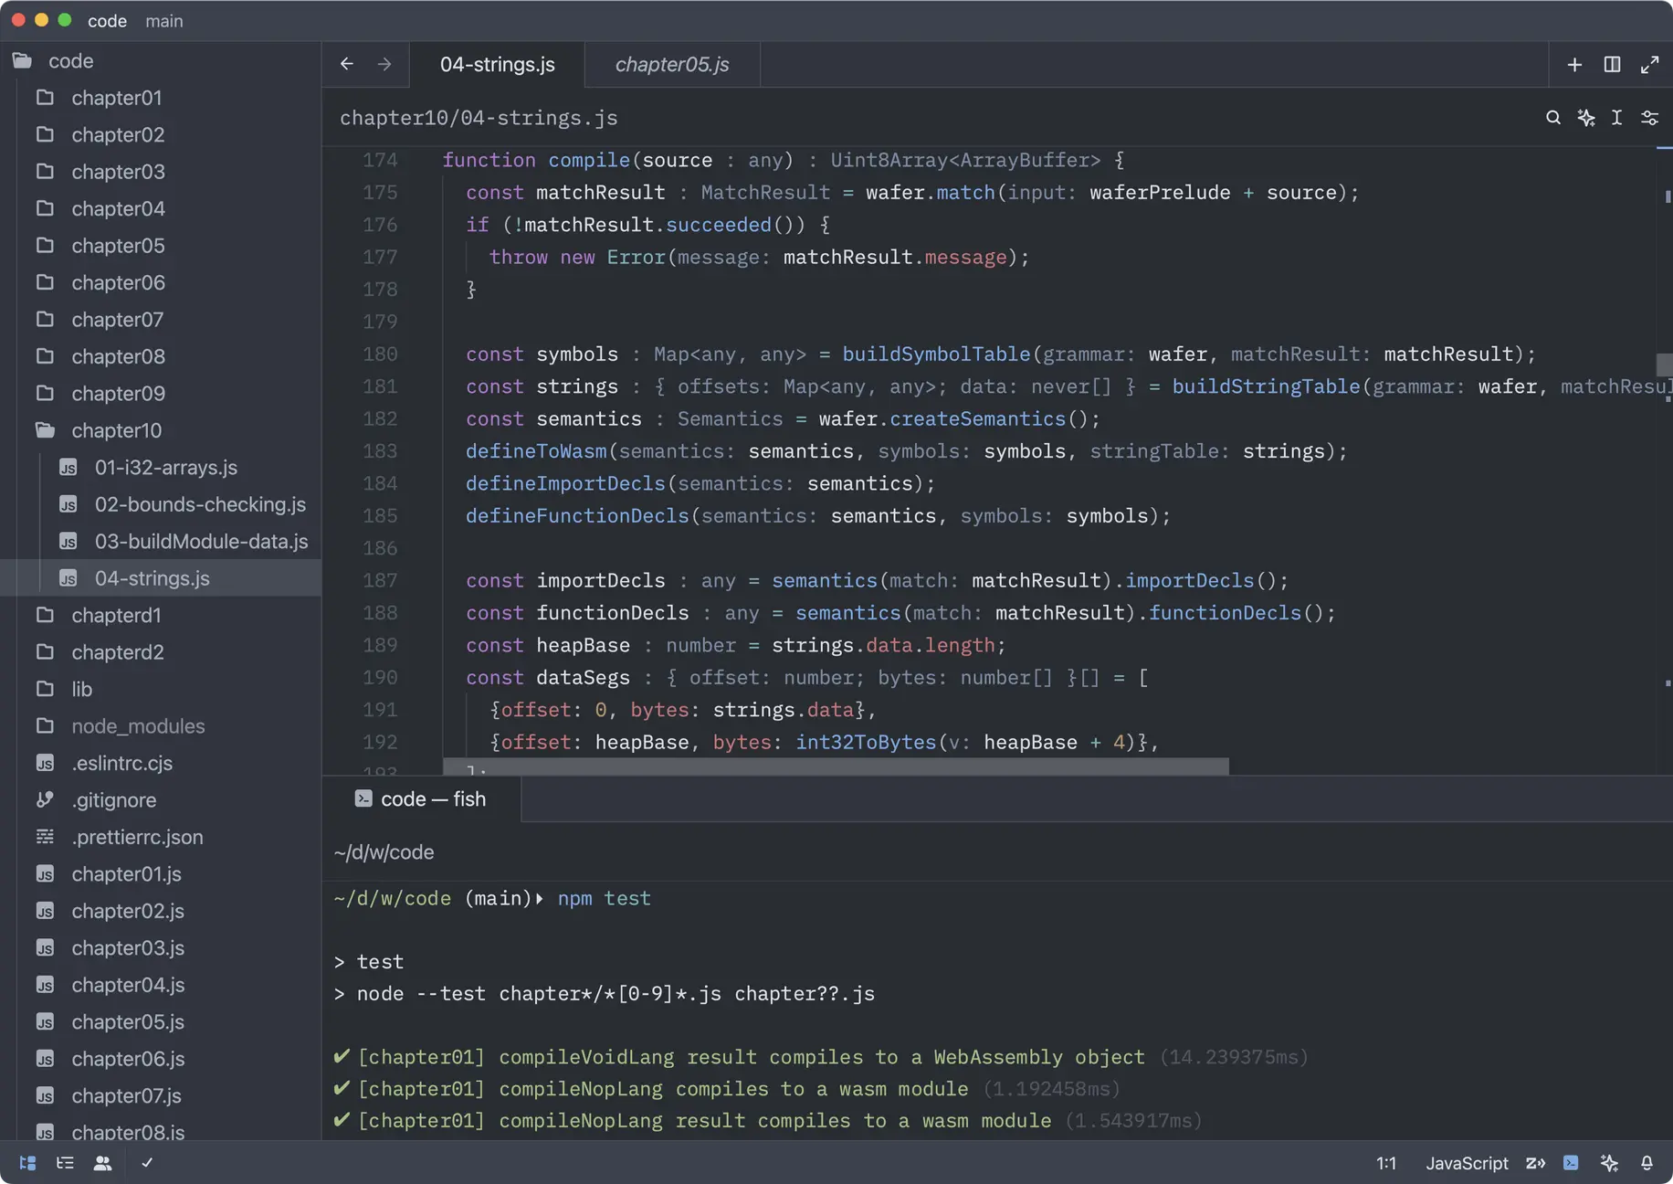Image resolution: width=1673 pixels, height=1184 pixels.
Task: Toggle the terminal panel in status bar
Action: (1571, 1163)
